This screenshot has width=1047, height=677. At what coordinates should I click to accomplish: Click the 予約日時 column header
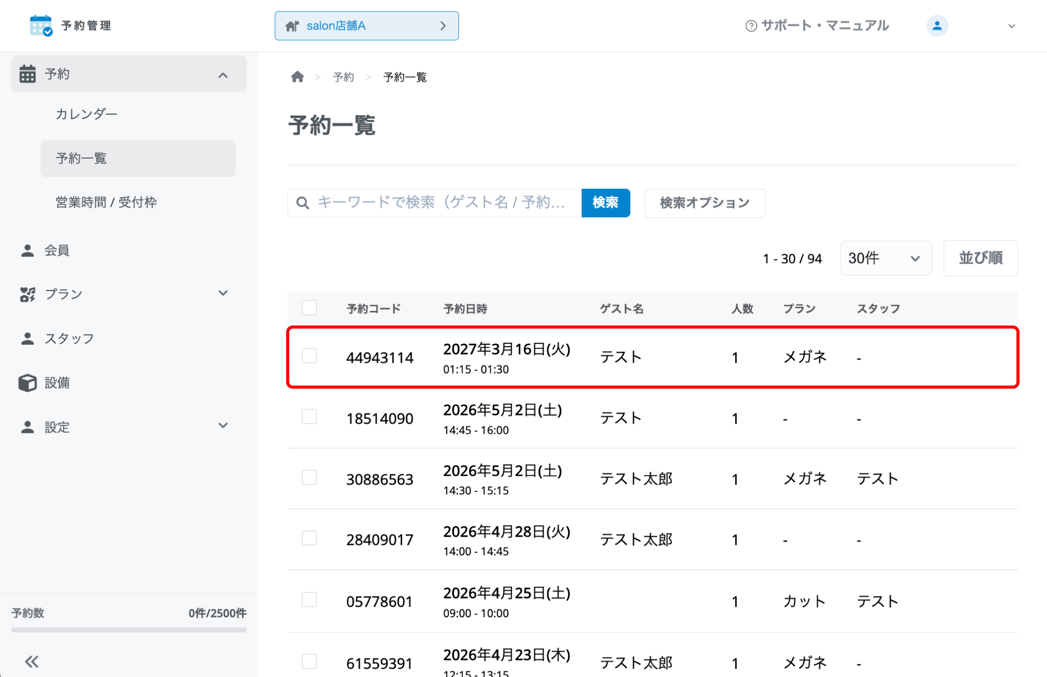465,309
